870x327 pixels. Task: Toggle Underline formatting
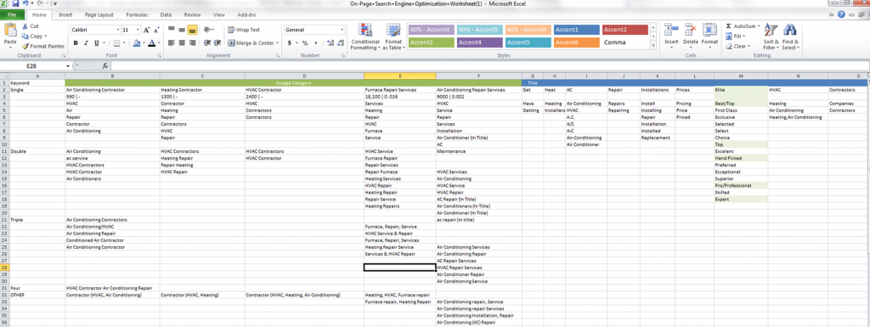click(x=96, y=42)
